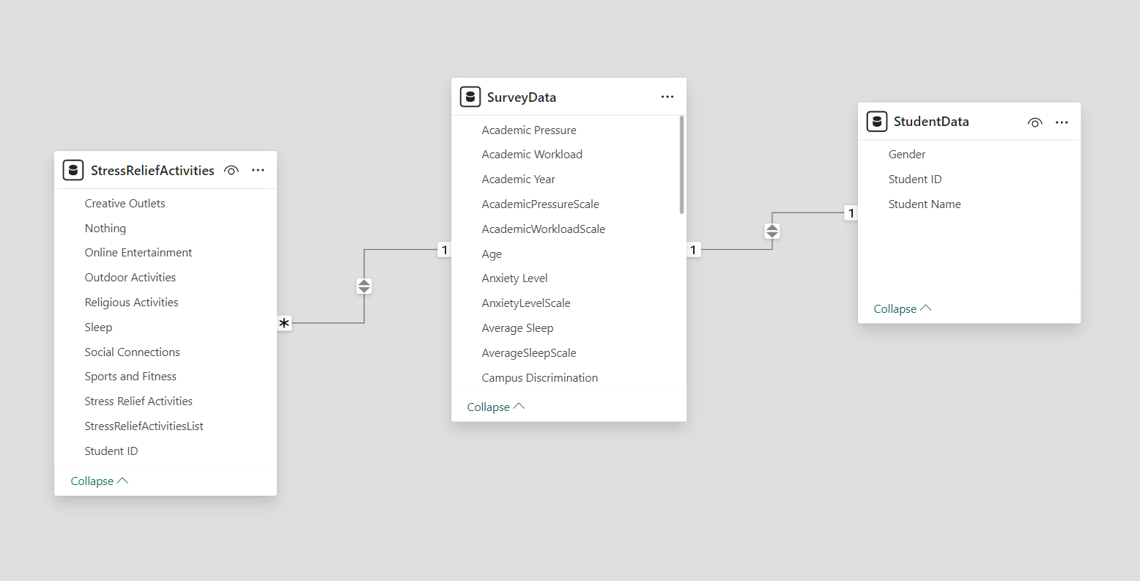Select the Sleep field in StressReliefActivities
The width and height of the screenshot is (1140, 581).
point(98,327)
